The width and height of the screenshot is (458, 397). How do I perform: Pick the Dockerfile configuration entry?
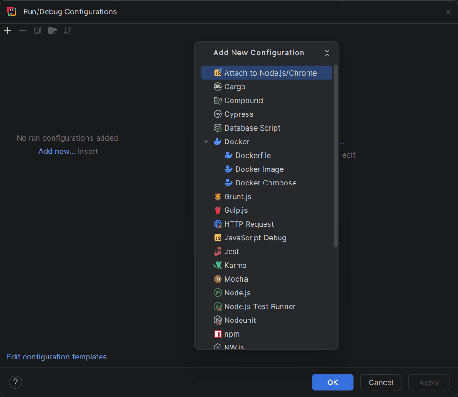[253, 155]
